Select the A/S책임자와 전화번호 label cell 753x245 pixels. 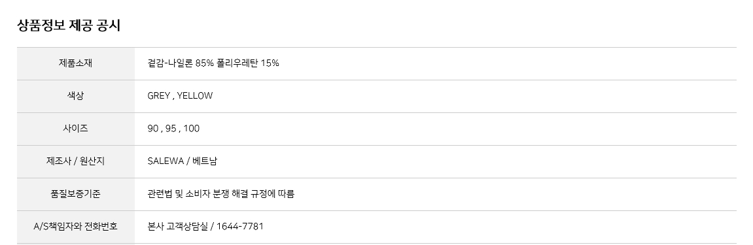pos(76,226)
